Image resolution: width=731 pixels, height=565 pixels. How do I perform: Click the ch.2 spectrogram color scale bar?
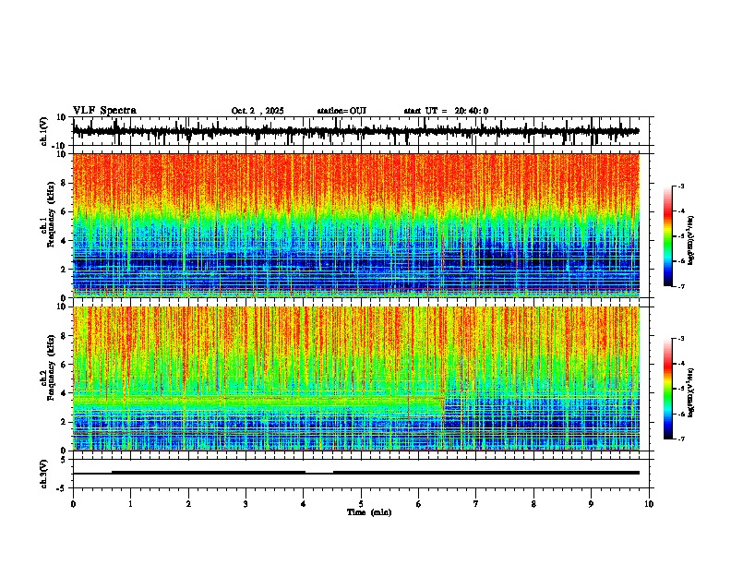coord(668,389)
